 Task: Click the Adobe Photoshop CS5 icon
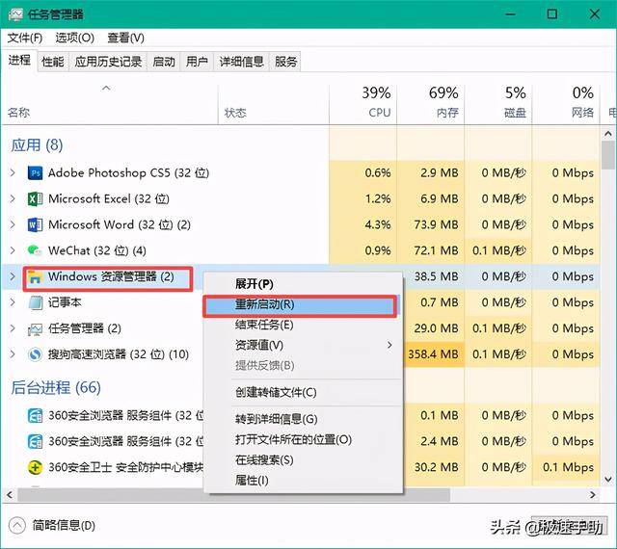(35, 173)
